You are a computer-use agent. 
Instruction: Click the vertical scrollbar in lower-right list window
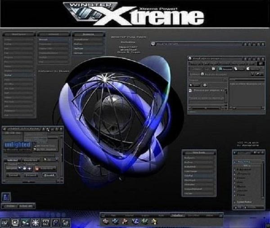pos(263,180)
